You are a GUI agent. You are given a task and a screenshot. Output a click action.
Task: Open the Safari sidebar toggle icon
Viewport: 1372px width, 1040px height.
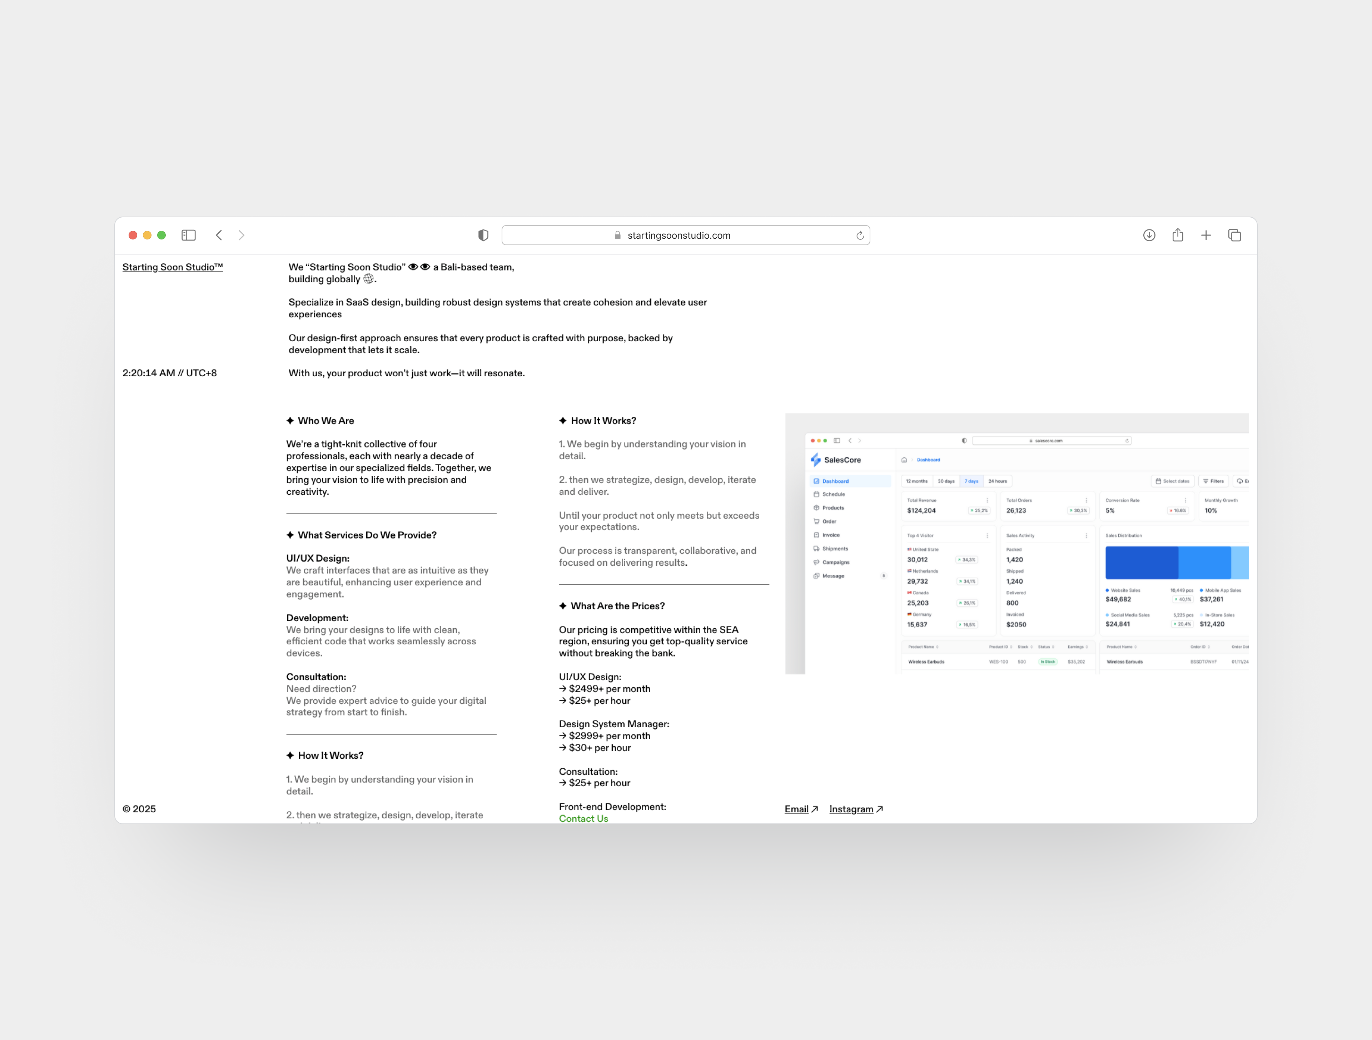pos(189,235)
